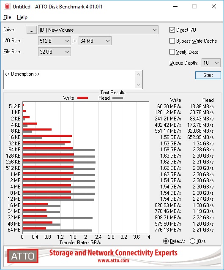
Task: Open the Help menu
Action: tap(22, 17)
